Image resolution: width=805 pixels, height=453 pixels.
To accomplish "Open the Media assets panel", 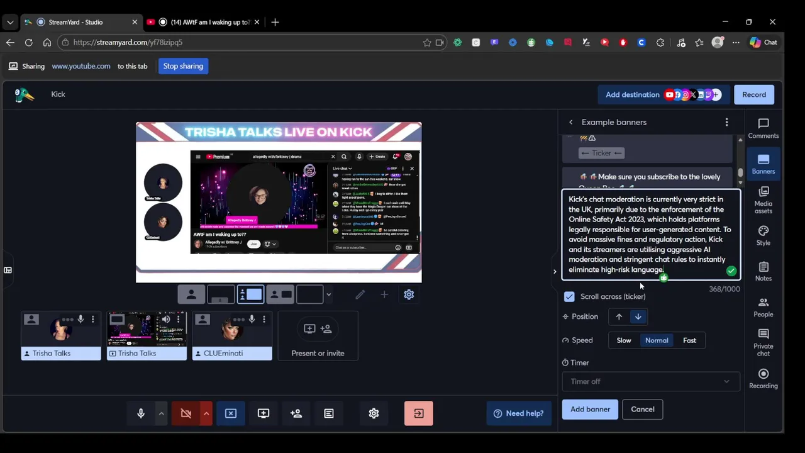I will tap(763, 200).
